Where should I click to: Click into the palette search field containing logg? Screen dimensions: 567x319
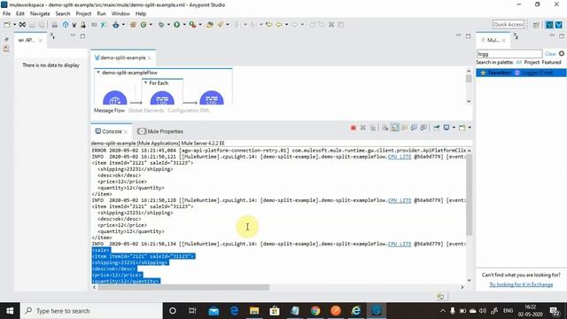[x=509, y=54]
